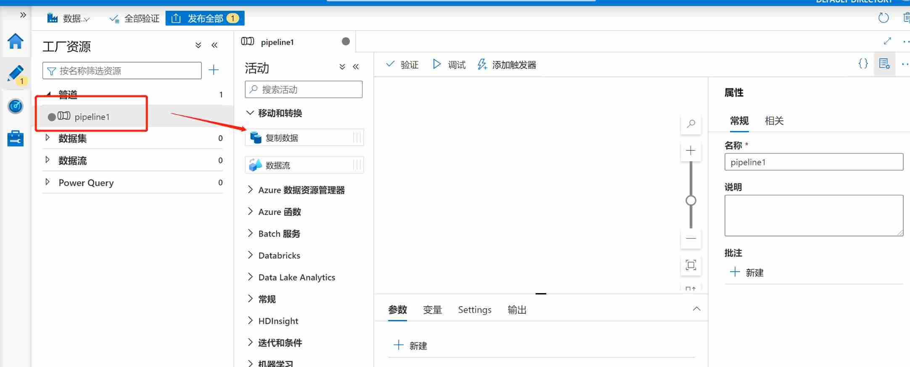Expand the HDInsight category

(x=250, y=320)
